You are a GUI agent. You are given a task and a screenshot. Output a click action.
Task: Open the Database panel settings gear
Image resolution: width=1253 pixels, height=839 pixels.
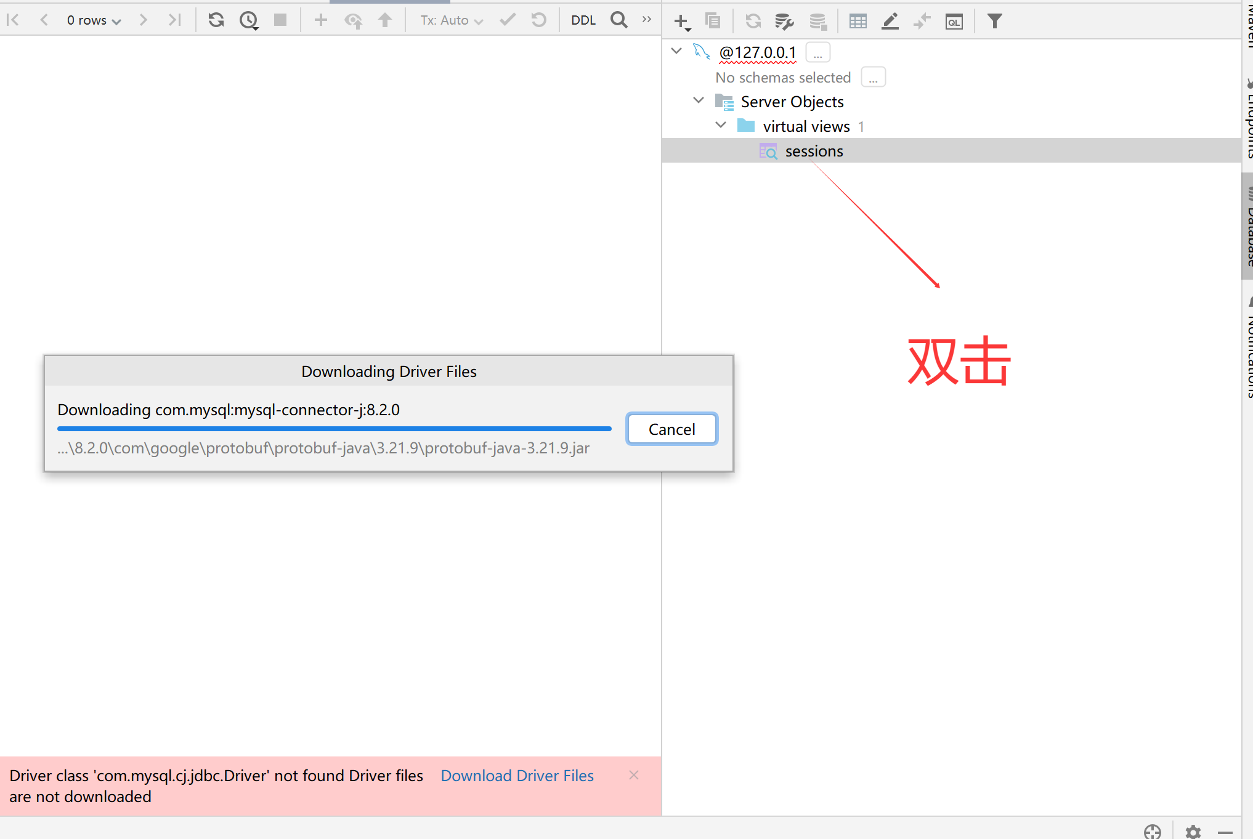point(1193,832)
